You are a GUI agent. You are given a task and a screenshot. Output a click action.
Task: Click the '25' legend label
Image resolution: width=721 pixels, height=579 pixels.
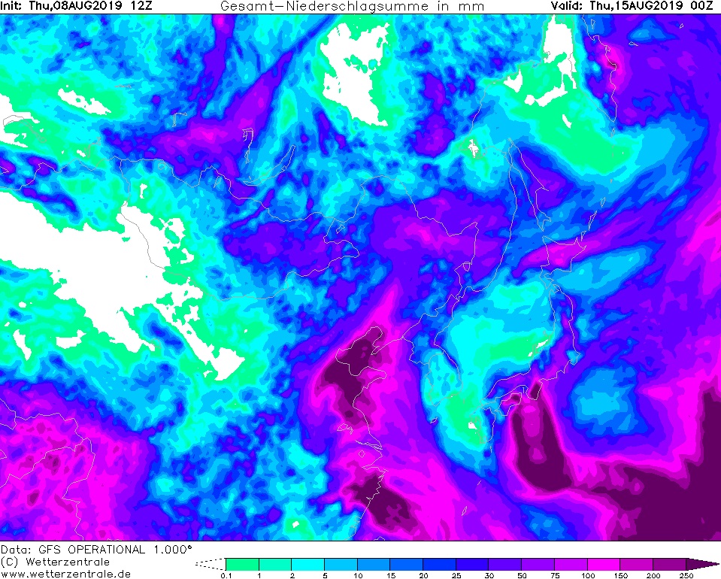(x=456, y=575)
